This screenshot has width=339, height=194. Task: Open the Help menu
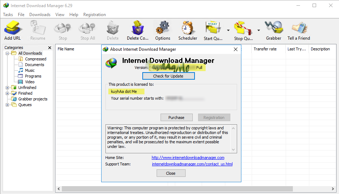[74, 15]
